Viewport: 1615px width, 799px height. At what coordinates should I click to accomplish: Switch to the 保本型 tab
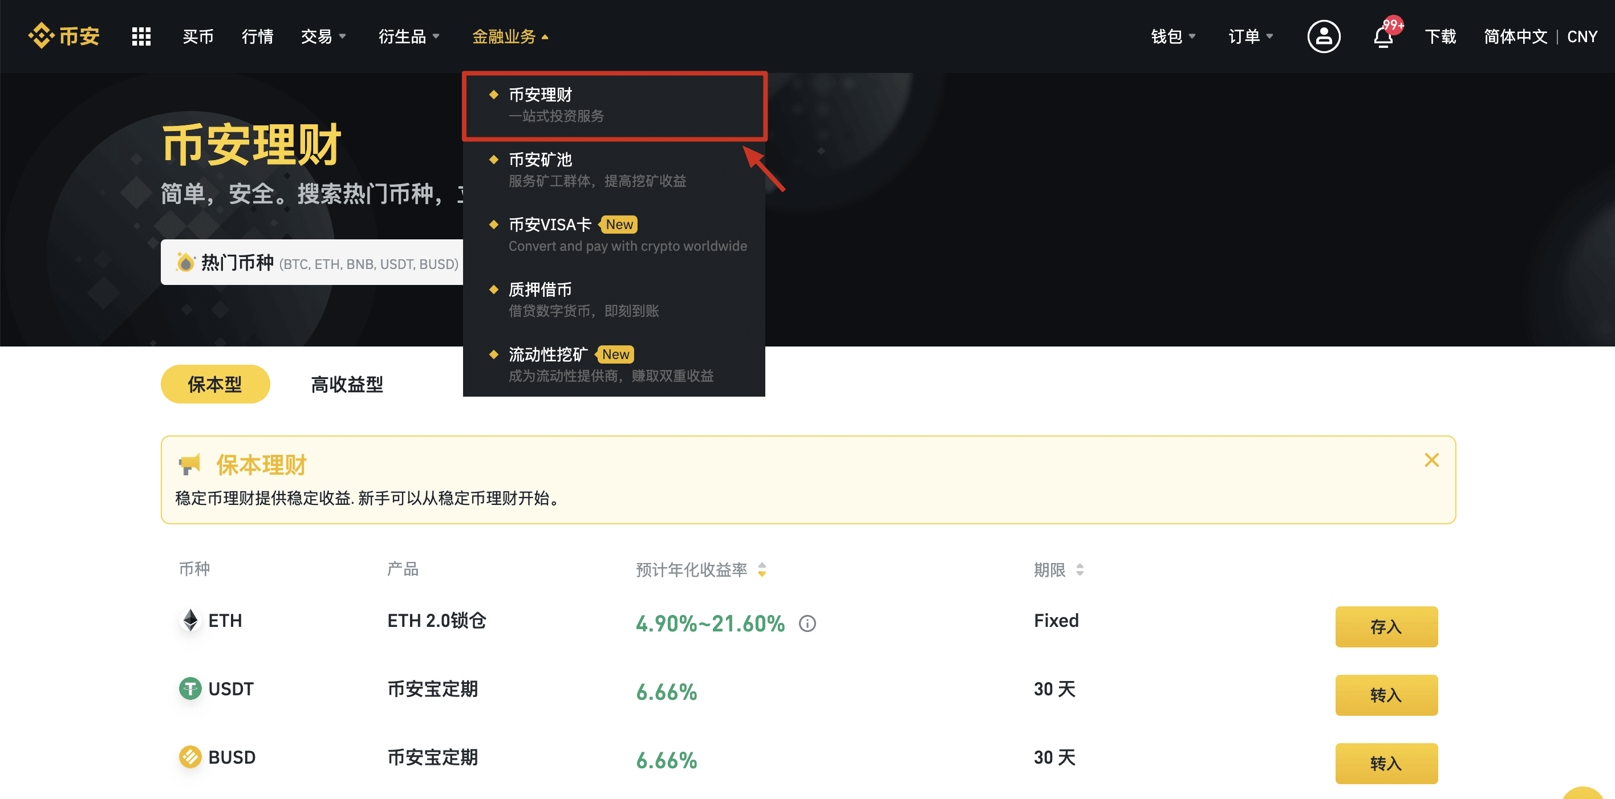(215, 384)
